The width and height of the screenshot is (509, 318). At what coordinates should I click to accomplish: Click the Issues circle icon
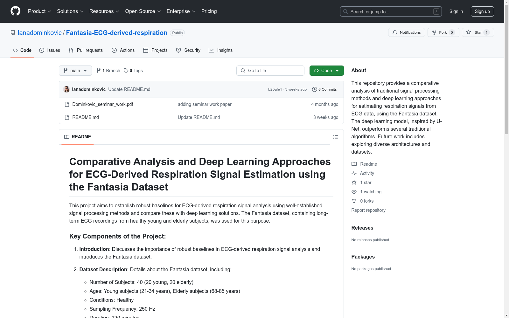tap(42, 50)
